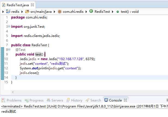Click the Servers tab icon

[x=48, y=100]
